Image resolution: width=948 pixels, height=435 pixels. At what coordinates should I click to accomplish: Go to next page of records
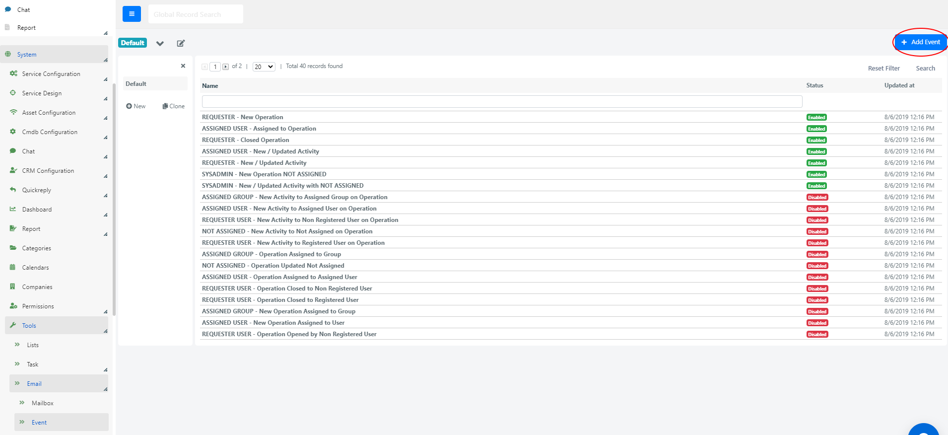point(226,67)
